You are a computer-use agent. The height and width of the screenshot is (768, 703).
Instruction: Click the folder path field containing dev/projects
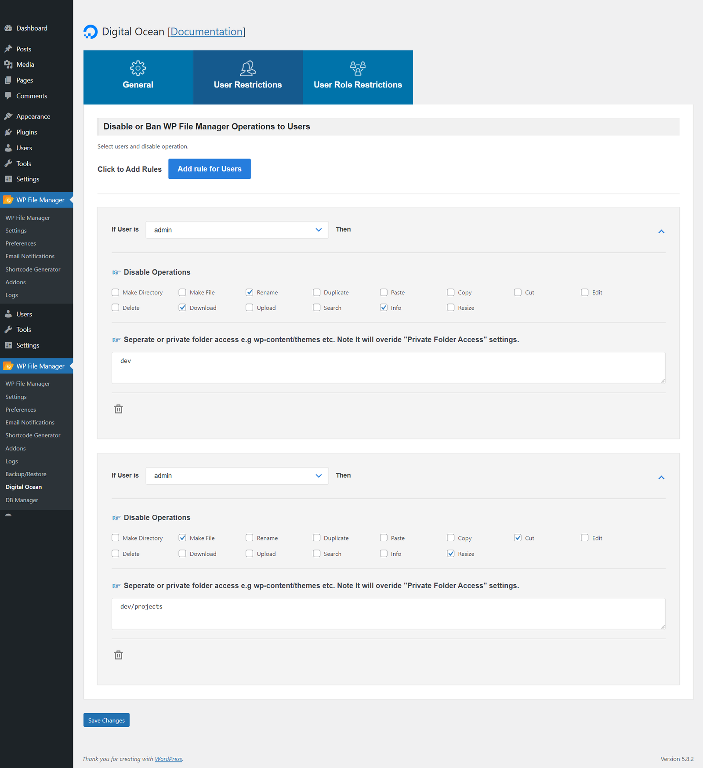[388, 614]
